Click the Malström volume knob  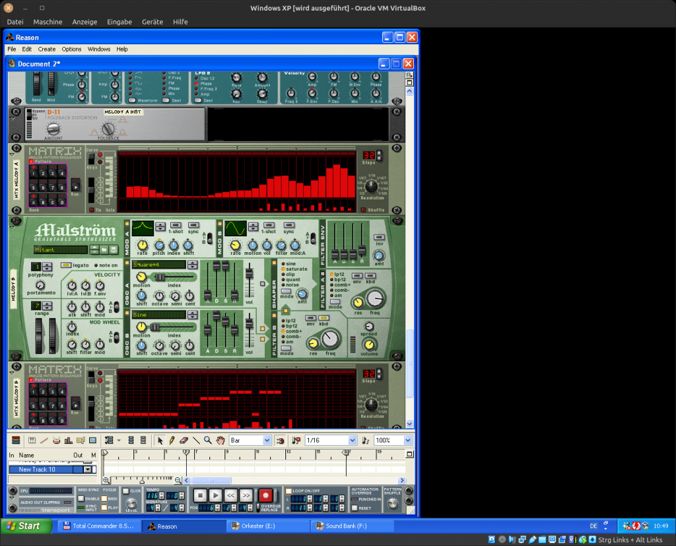(x=369, y=343)
